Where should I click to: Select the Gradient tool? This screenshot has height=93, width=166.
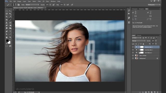(10, 25)
